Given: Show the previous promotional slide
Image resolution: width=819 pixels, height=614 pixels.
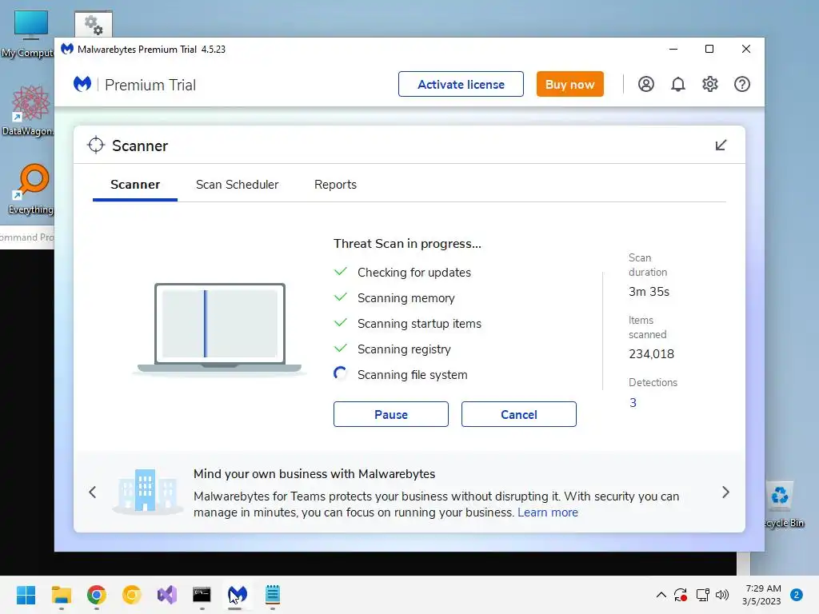Looking at the screenshot, I should (x=93, y=492).
